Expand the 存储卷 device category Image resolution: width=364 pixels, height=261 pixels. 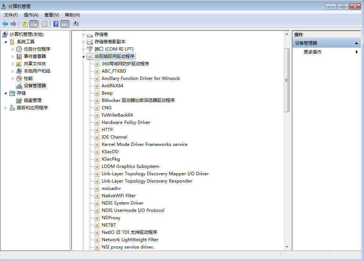[83, 34]
